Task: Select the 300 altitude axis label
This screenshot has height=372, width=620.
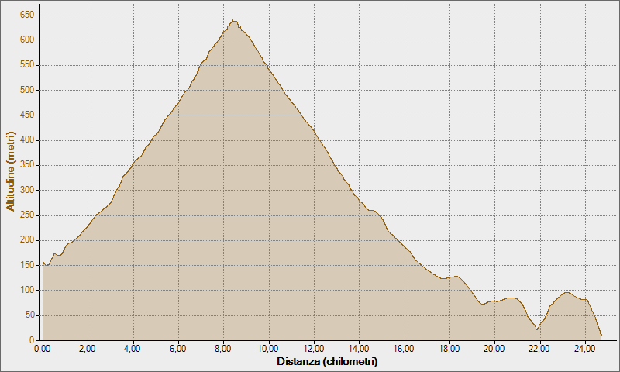Action: (x=27, y=190)
